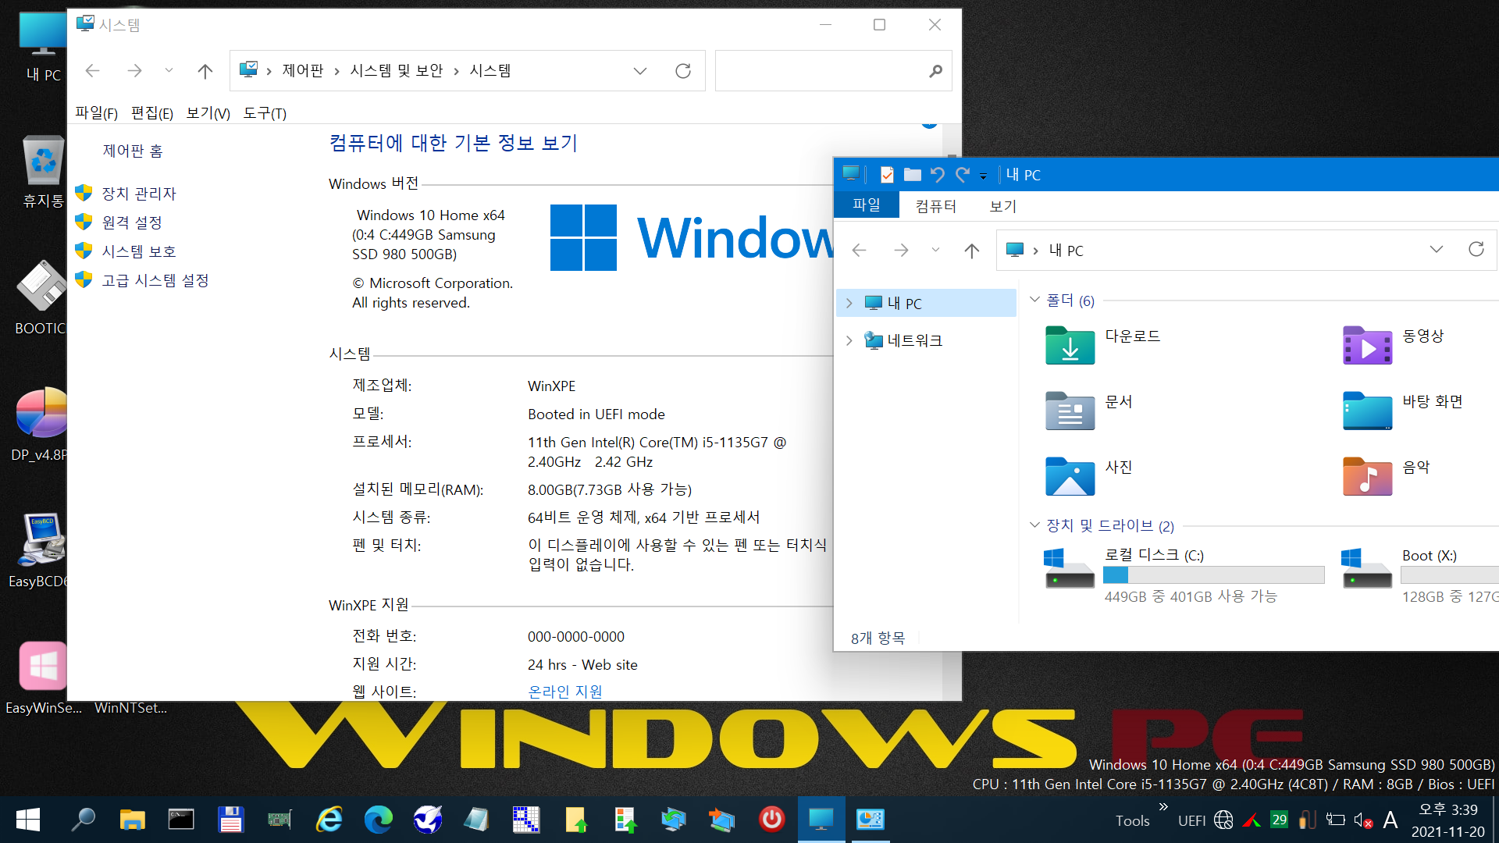Select Recycle Bin (휴지통) desktop icon
The height and width of the screenshot is (843, 1499).
coord(43,172)
